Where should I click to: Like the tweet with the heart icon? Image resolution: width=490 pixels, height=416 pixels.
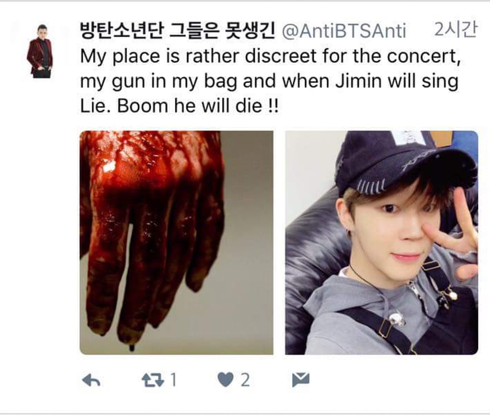(226, 380)
